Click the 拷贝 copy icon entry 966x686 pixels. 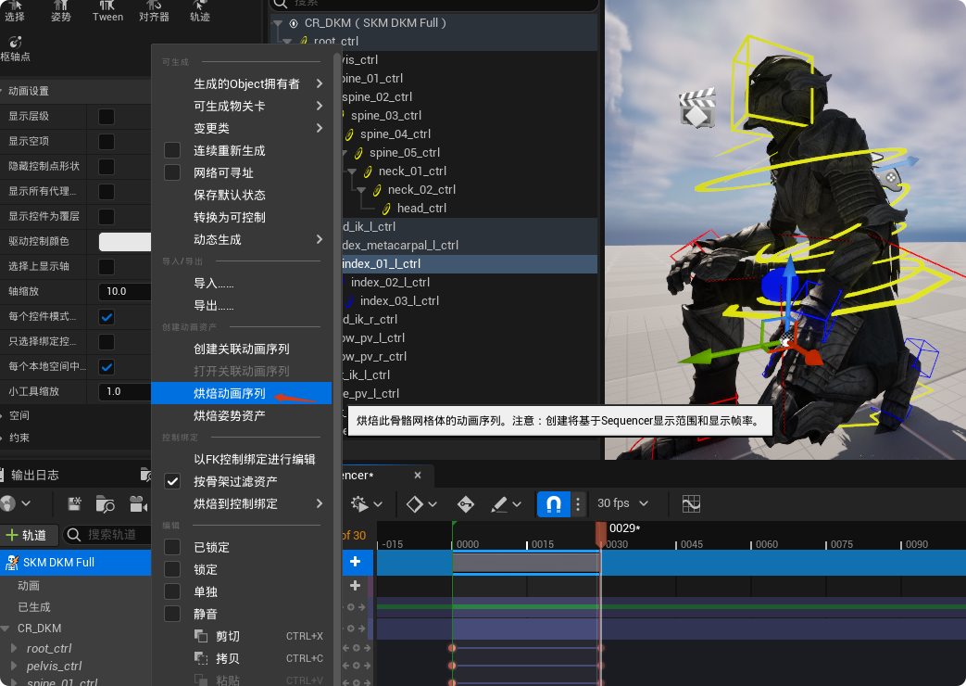pos(201,658)
